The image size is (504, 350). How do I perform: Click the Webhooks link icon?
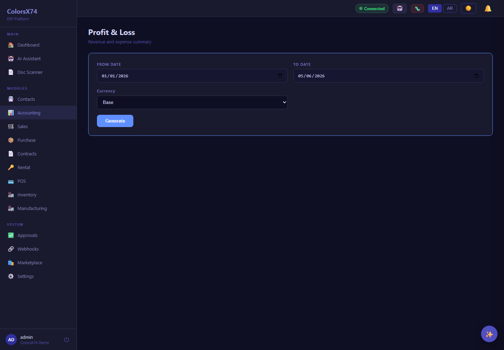[11, 249]
